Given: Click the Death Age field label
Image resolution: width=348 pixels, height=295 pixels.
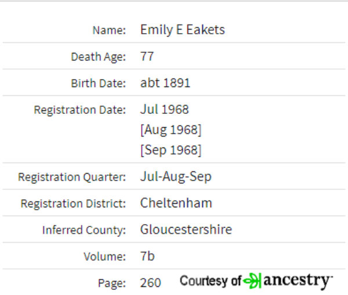Looking at the screenshot, I should coord(99,57).
